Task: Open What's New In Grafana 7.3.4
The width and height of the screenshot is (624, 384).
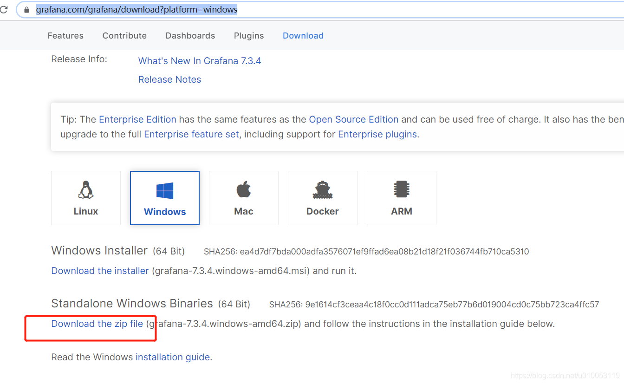Action: [x=200, y=61]
